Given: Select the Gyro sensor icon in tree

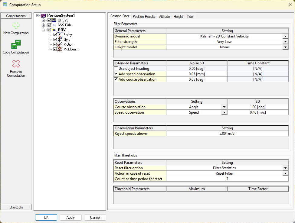Looking at the screenshot, I should [60, 40].
